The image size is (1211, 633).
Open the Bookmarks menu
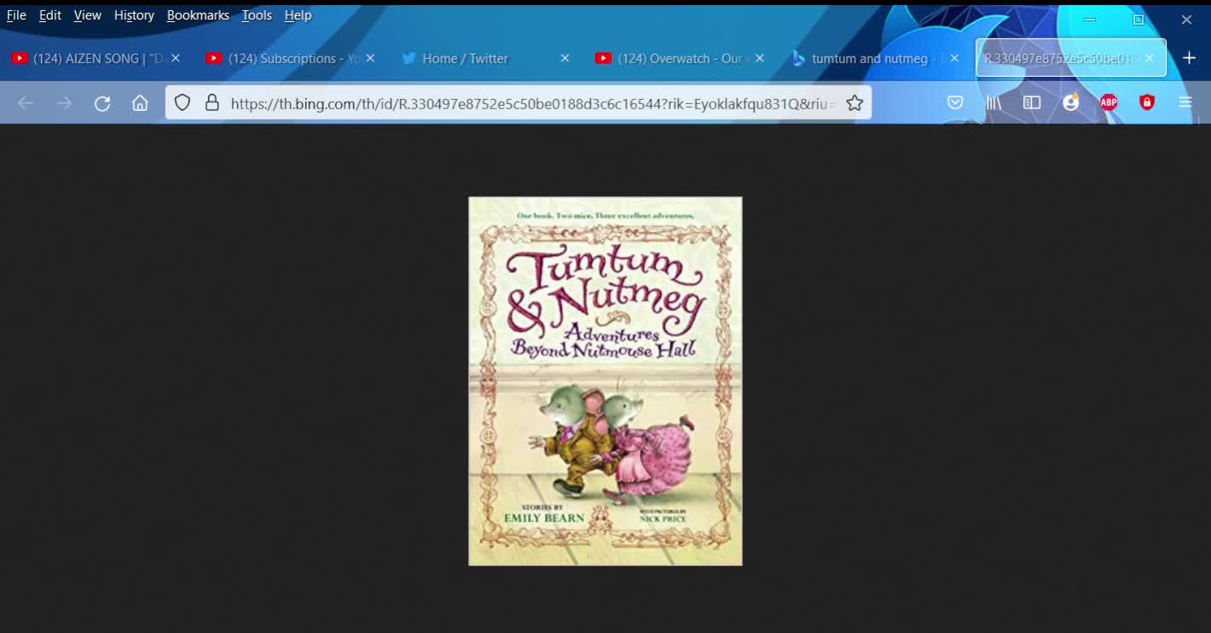tap(198, 15)
